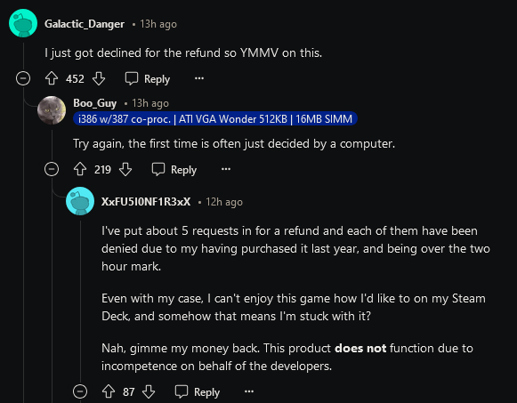
Task: Upvote Galactic_Danger's comment
Action: coord(52,79)
